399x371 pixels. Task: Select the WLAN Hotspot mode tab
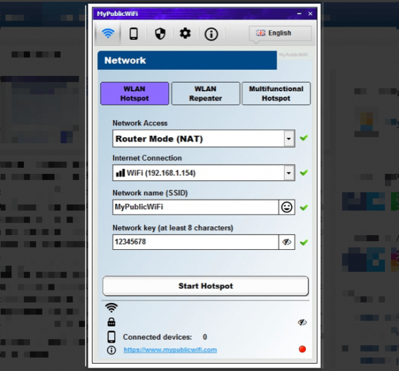134,93
